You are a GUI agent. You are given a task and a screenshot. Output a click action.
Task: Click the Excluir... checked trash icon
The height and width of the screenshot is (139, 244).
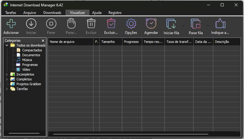point(111,24)
